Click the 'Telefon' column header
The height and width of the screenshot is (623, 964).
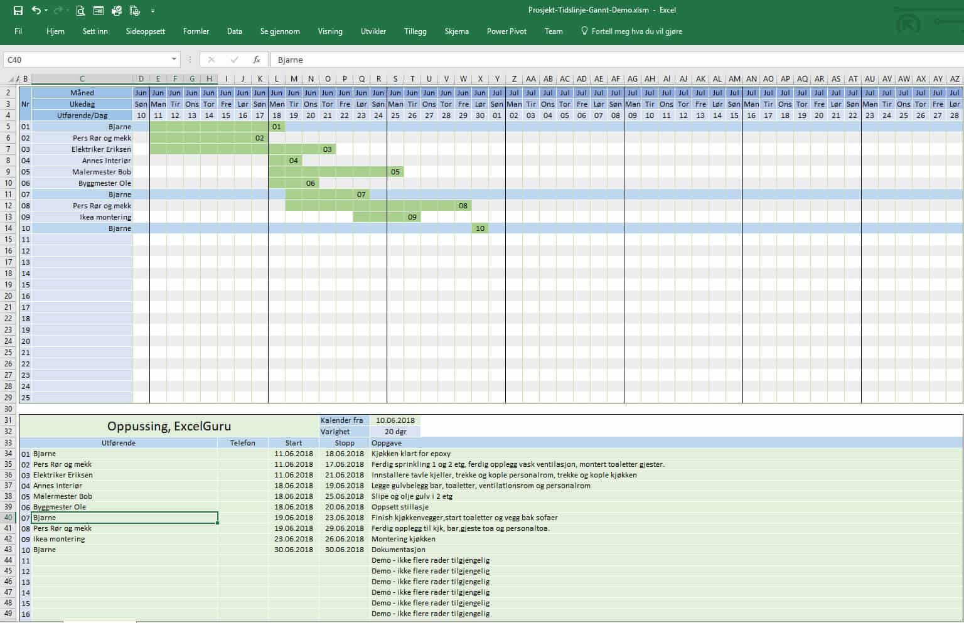click(243, 443)
